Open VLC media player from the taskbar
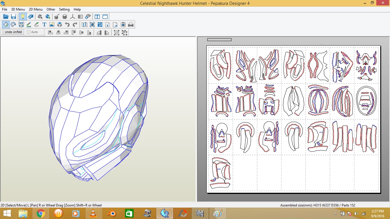 [93, 213]
